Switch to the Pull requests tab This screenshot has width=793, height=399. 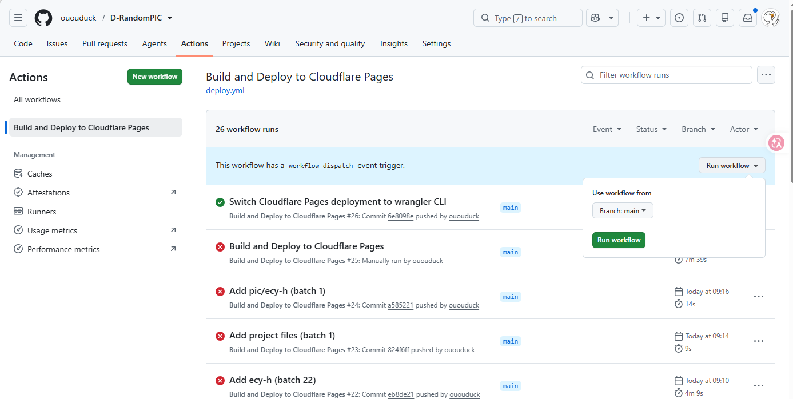(105, 43)
